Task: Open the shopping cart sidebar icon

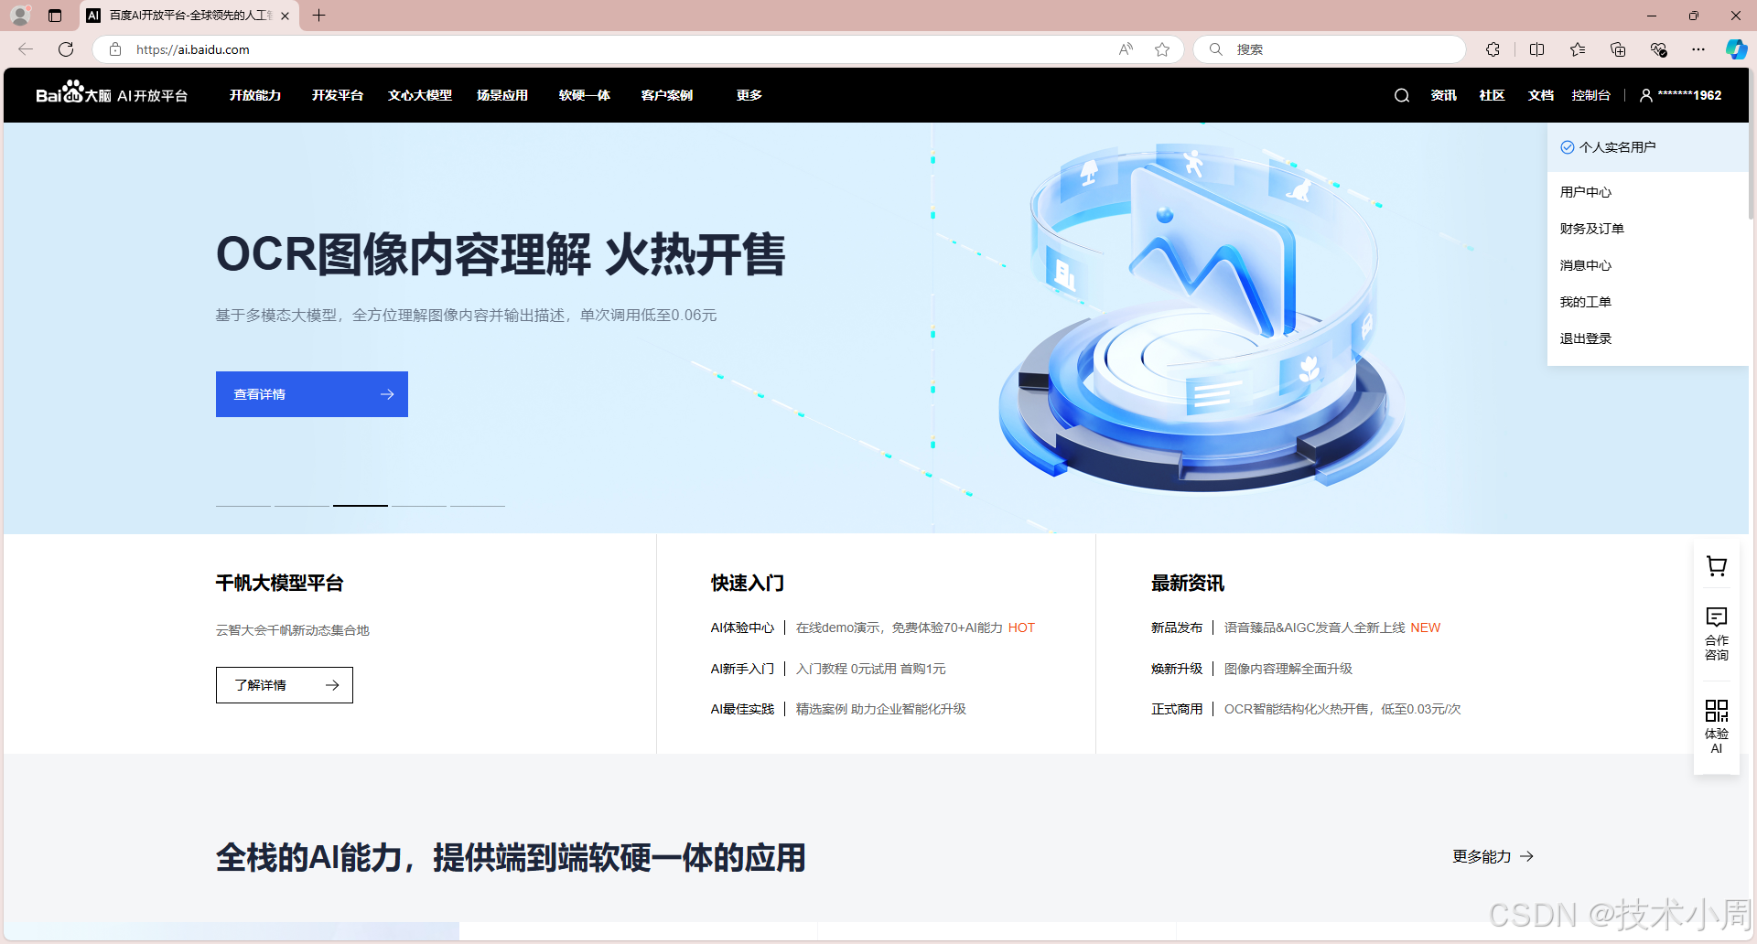Action: [x=1717, y=566]
